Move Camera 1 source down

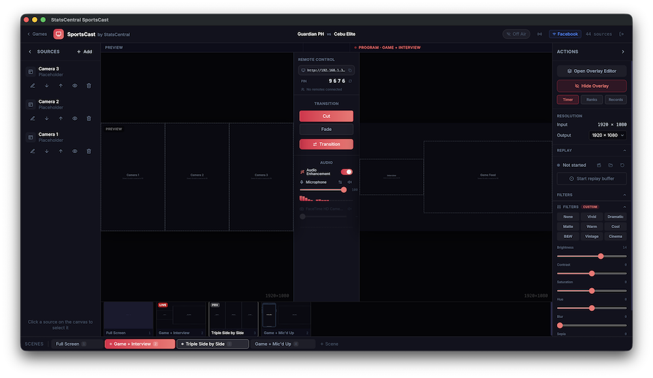46,151
